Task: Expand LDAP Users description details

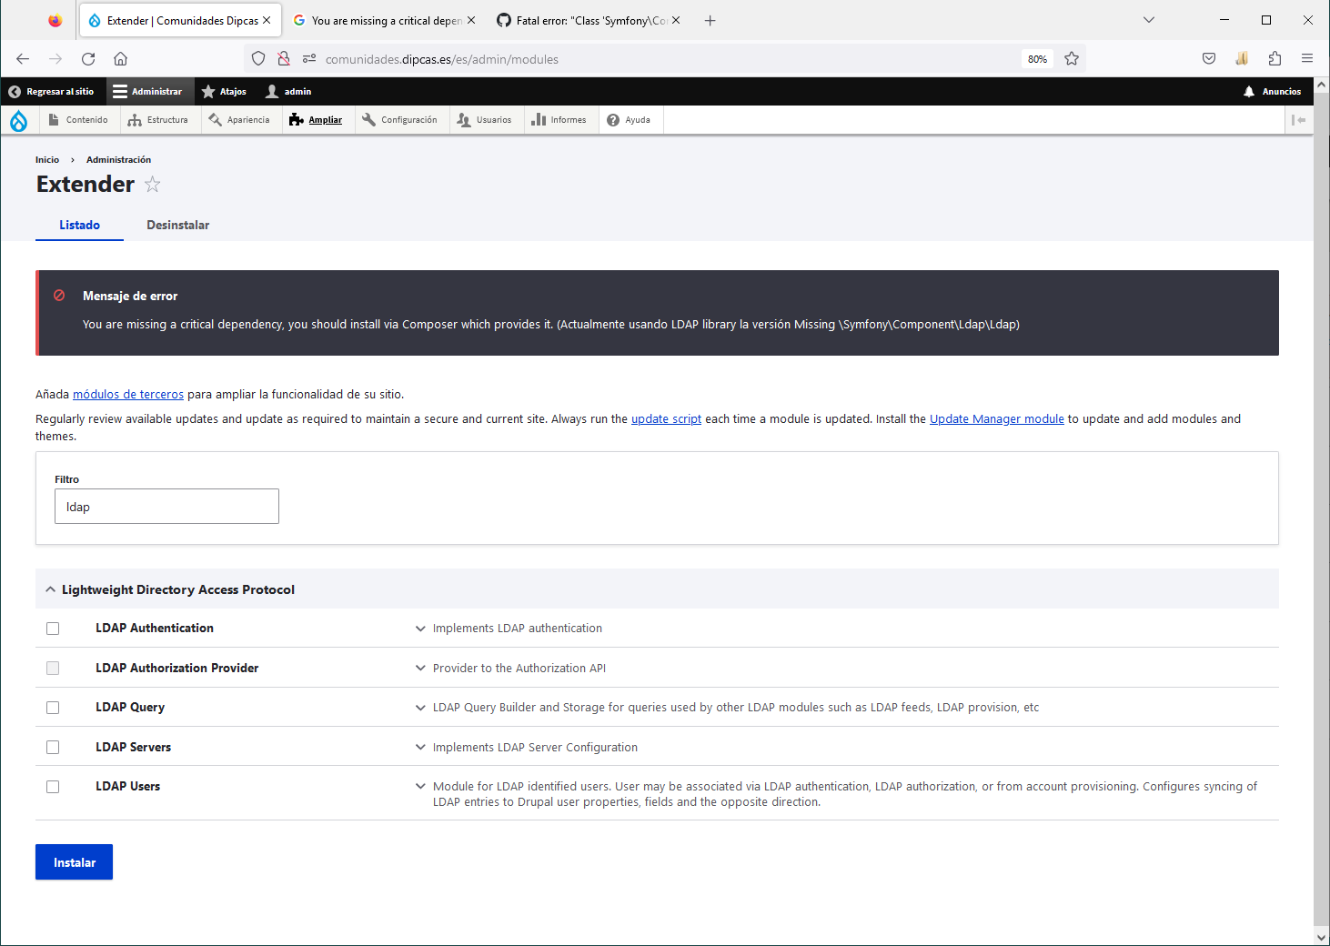Action: tap(420, 787)
